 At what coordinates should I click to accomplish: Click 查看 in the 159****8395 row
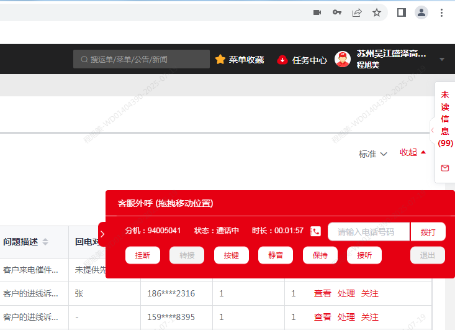[322, 317]
